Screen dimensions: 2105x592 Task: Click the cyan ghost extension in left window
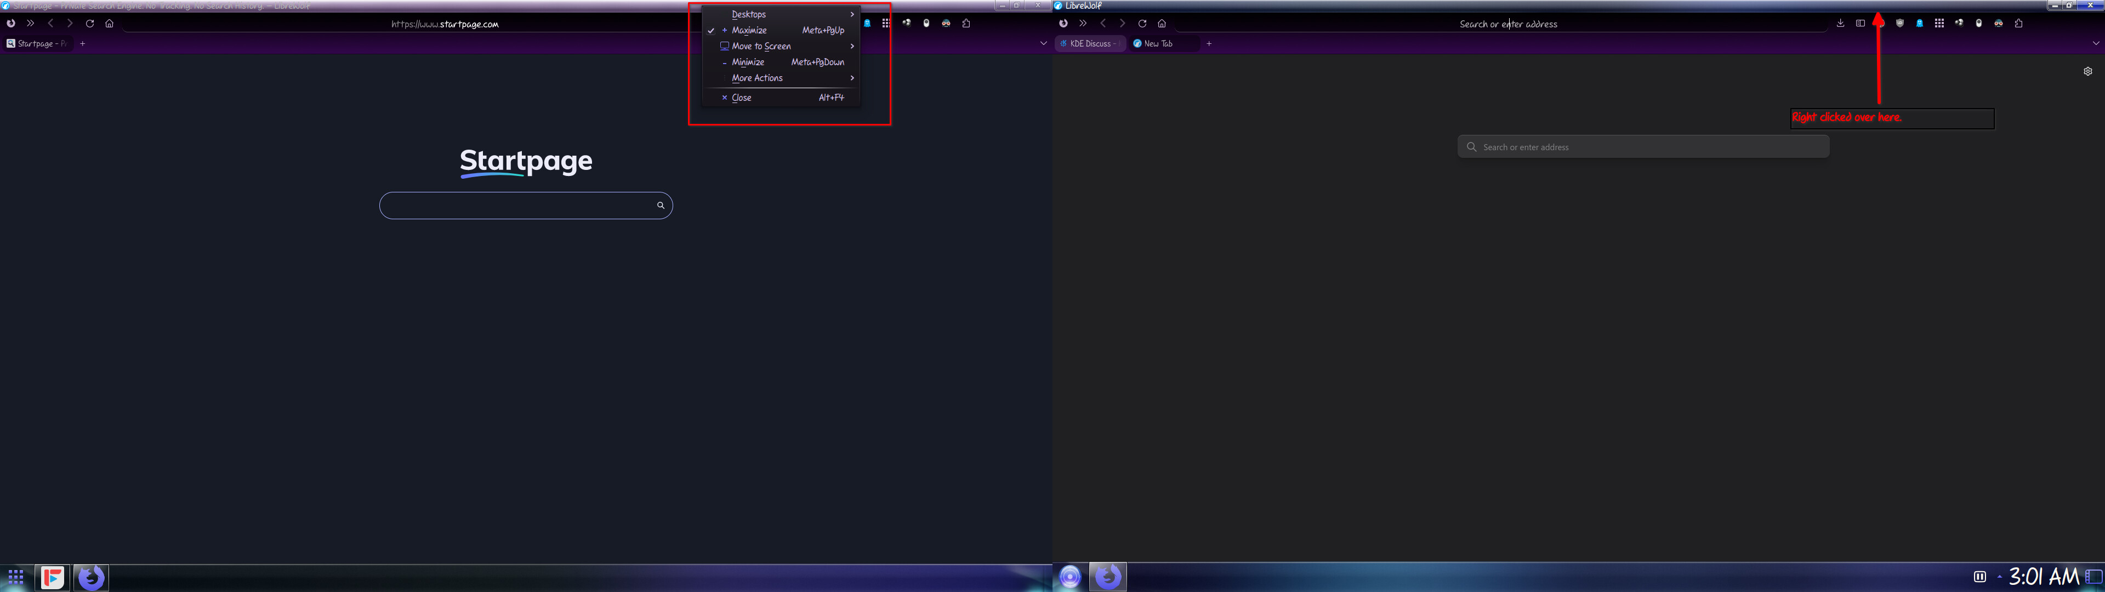click(867, 24)
